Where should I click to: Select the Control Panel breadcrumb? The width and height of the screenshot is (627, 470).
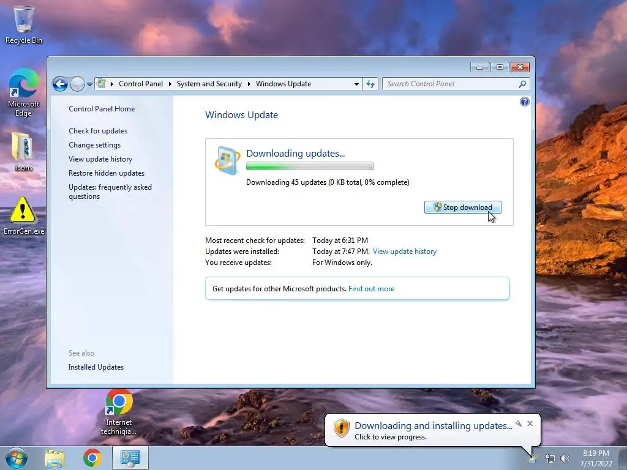tap(141, 84)
